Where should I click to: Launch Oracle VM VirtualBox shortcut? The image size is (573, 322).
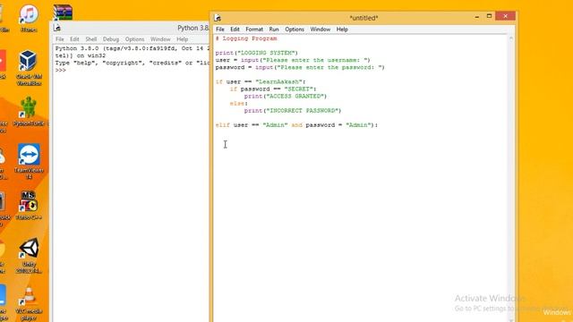click(x=29, y=68)
